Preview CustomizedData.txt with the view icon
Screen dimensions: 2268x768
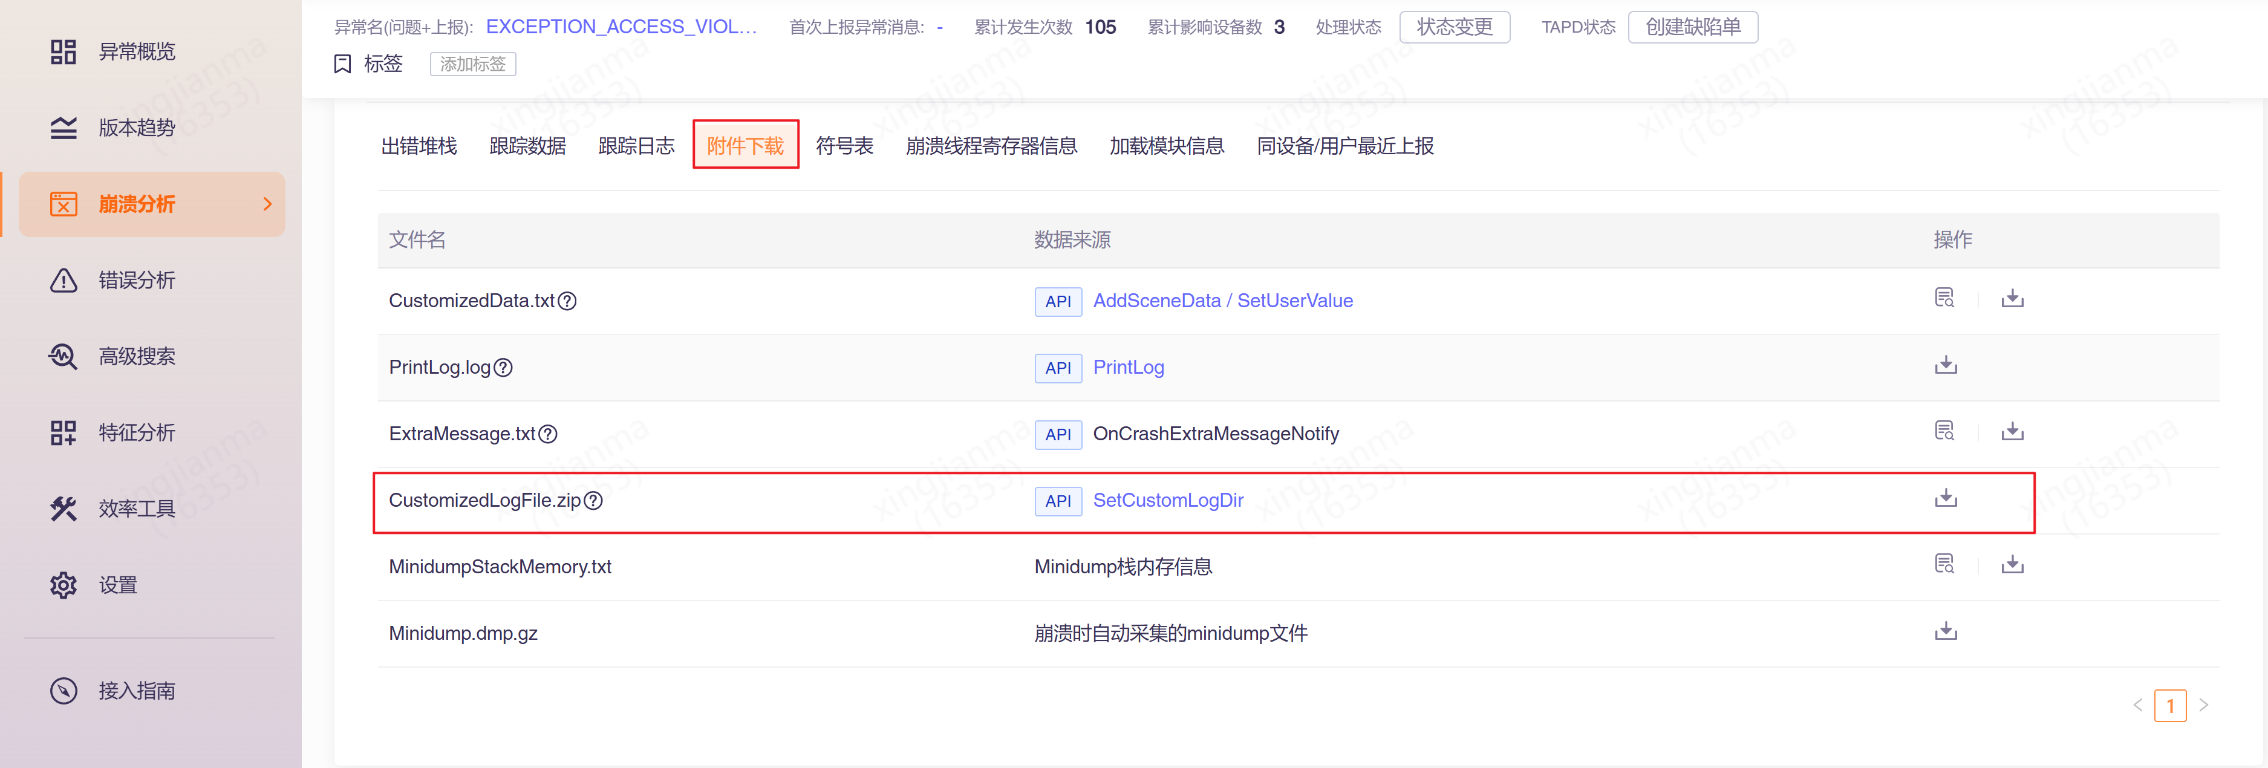click(x=1944, y=299)
